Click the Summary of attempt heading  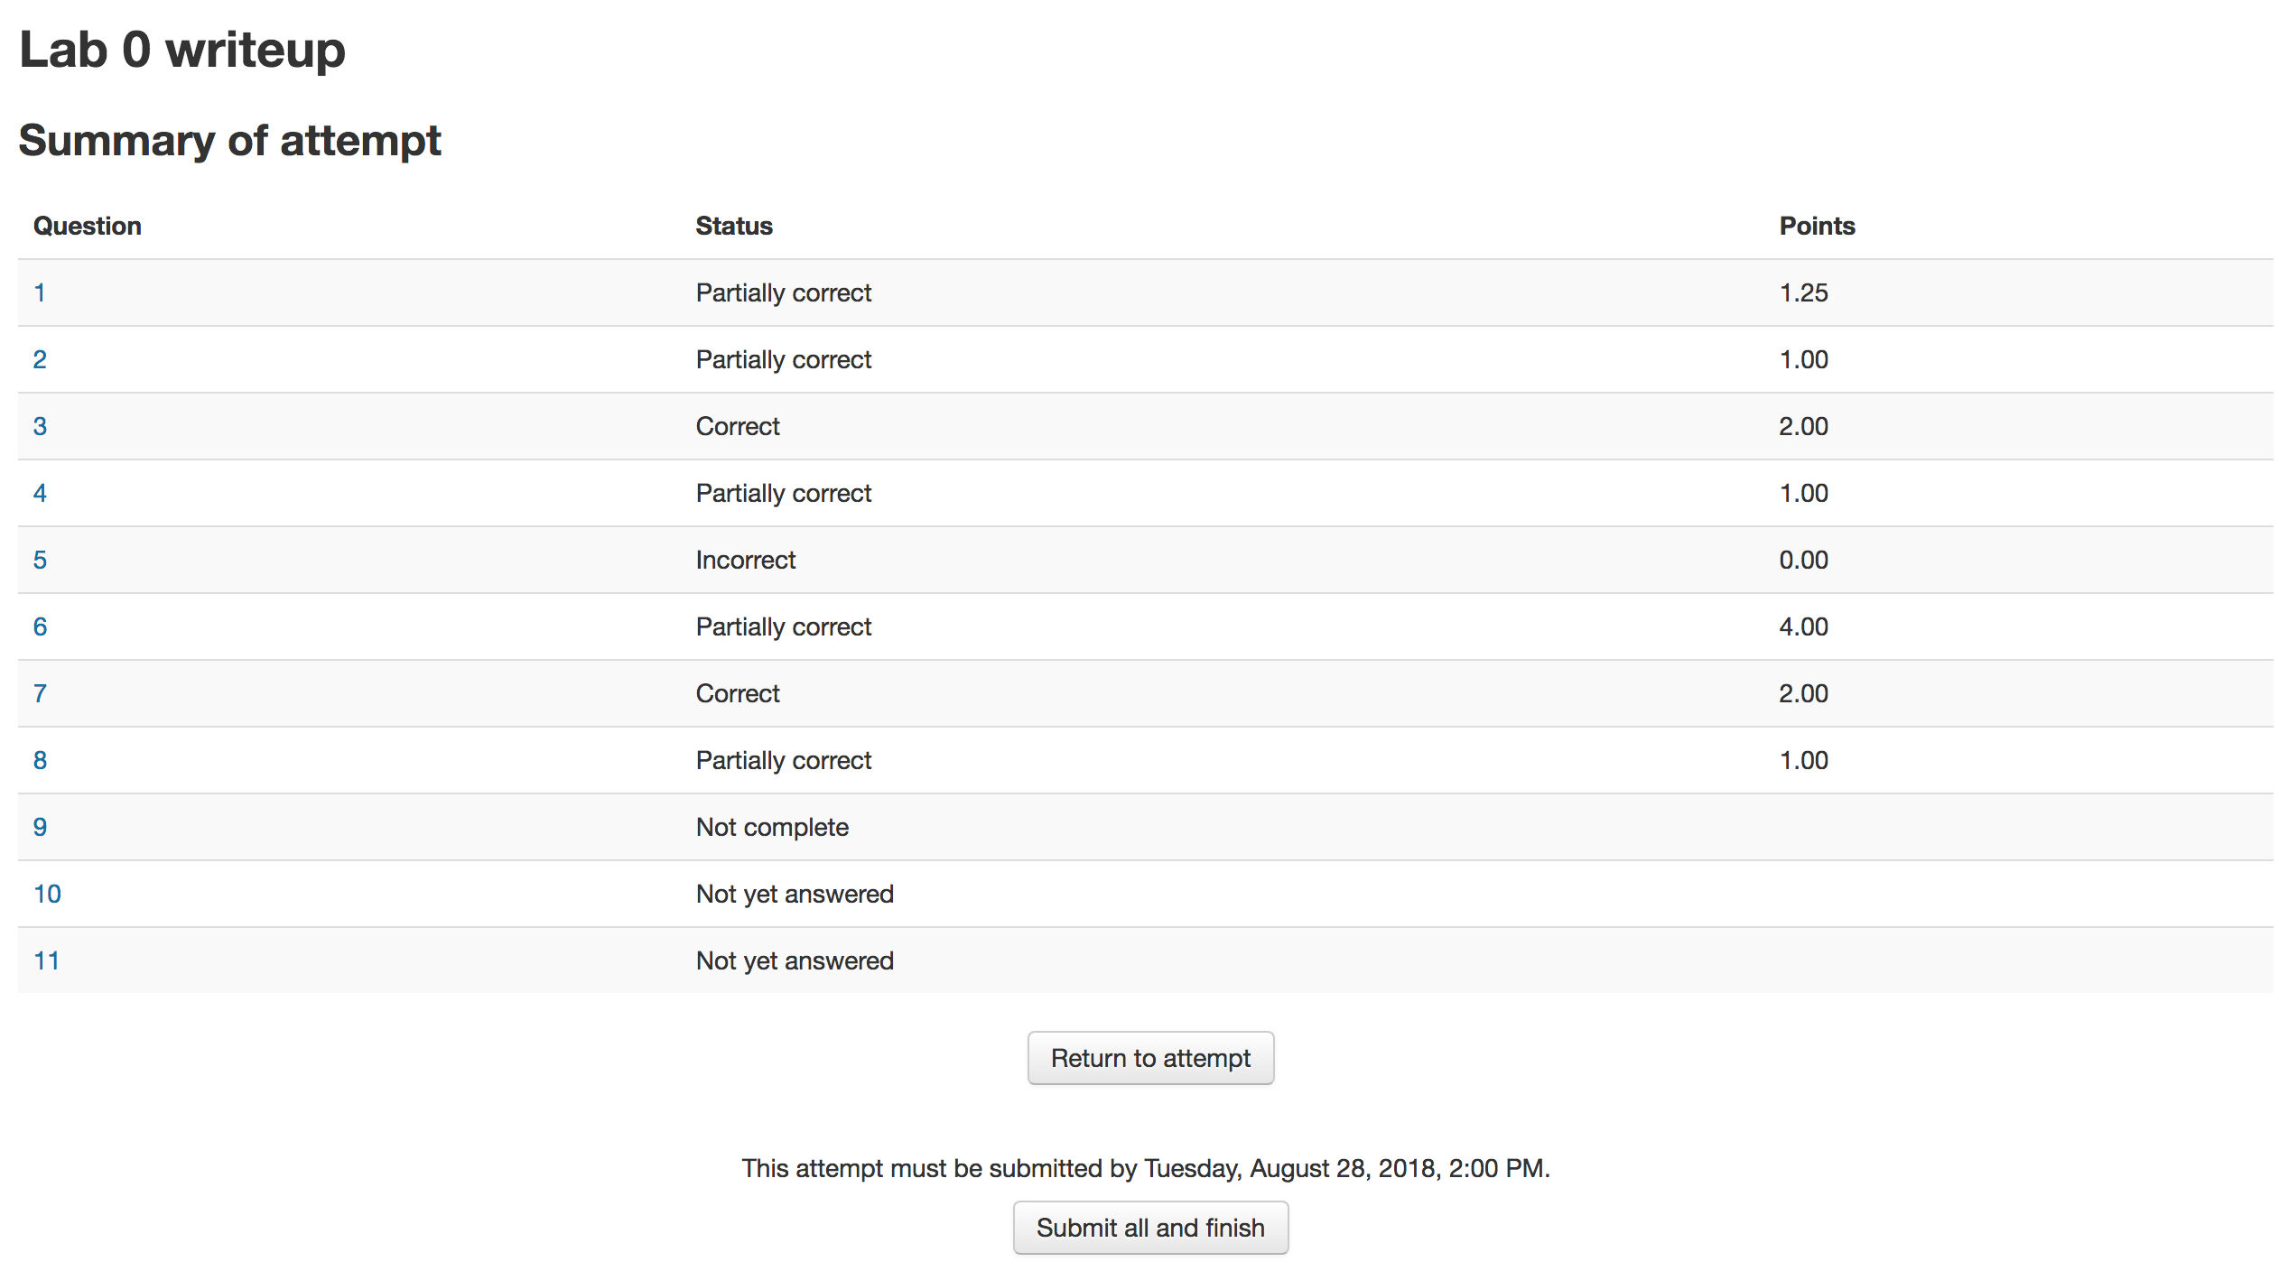tap(230, 140)
